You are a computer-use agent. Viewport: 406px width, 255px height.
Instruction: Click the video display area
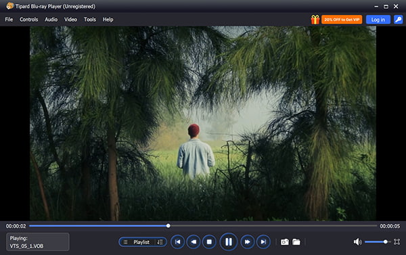[203, 124]
